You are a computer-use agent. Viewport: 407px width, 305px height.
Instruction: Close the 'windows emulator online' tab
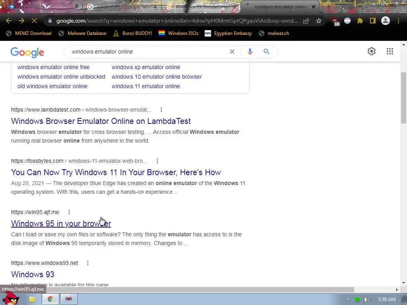click(314, 7)
